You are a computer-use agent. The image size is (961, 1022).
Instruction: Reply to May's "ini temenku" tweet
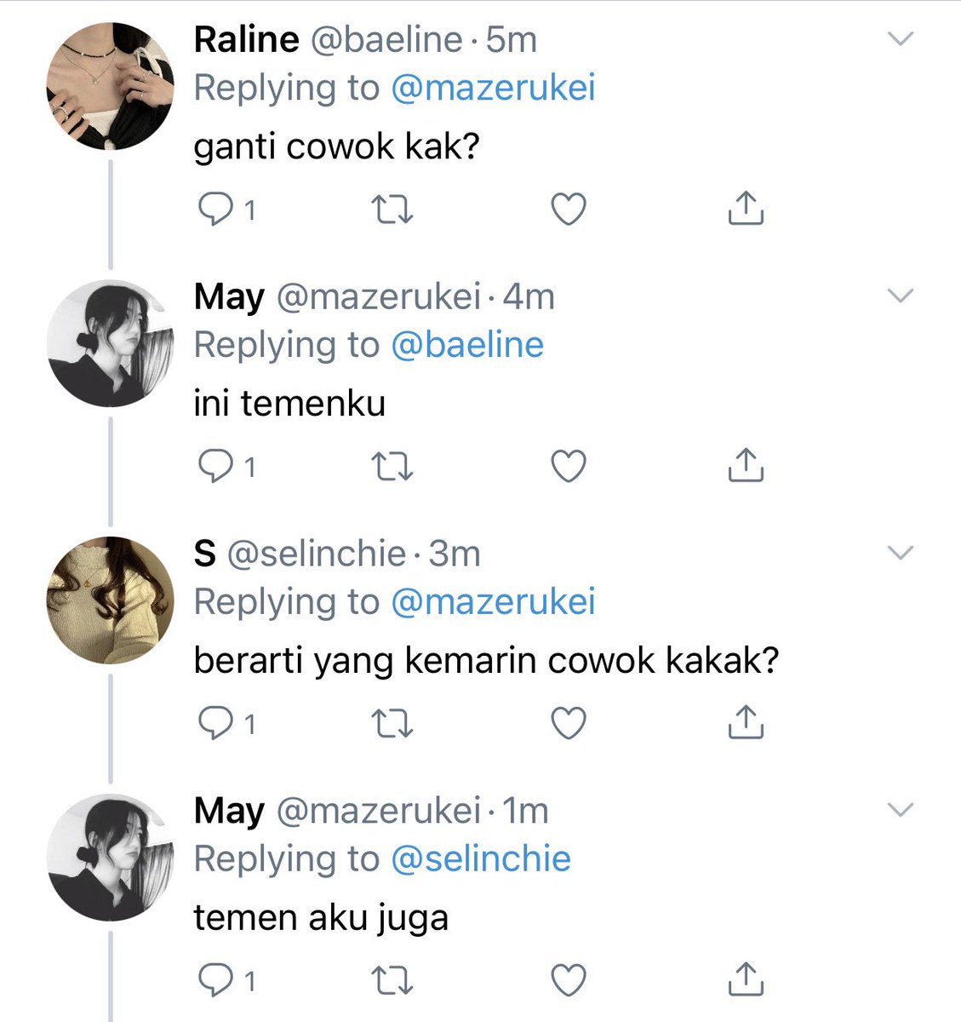coord(215,467)
